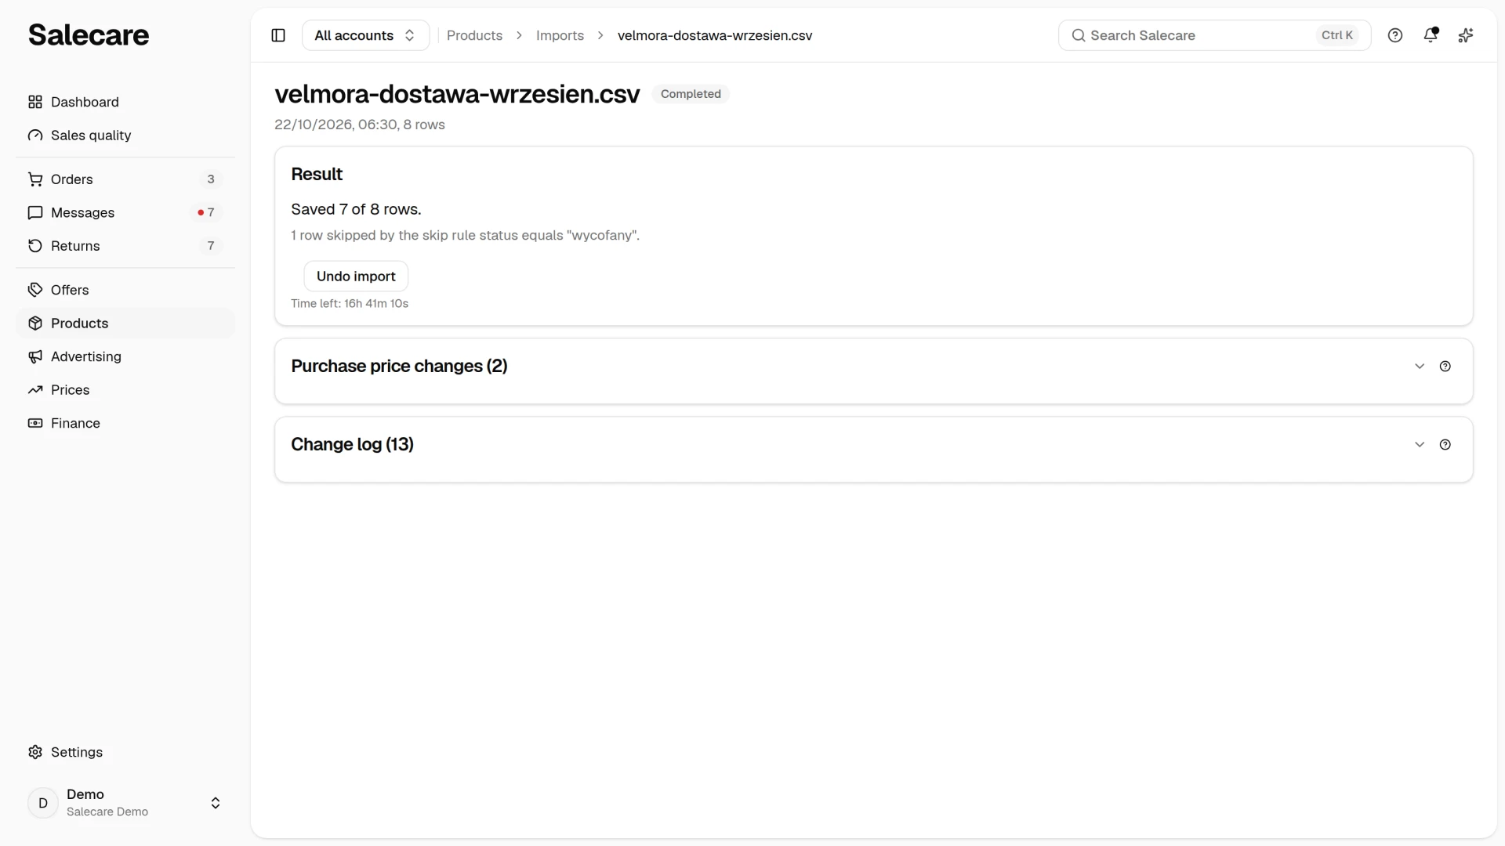Open the Orders menu item

coord(125,179)
